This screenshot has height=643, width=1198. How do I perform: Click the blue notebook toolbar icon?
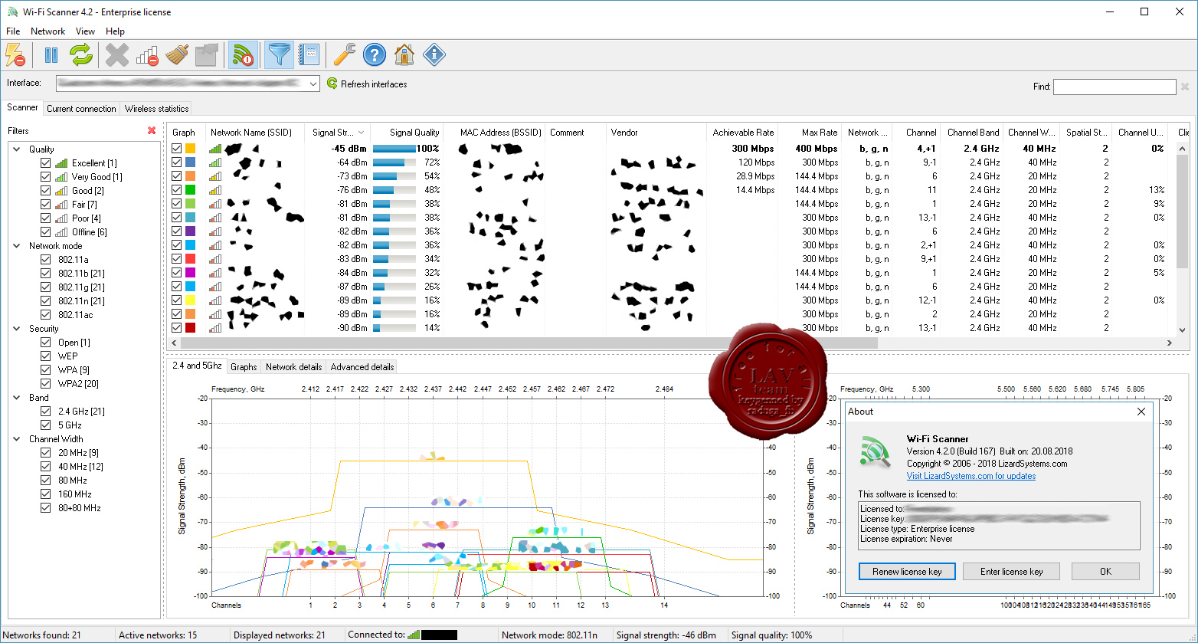[x=309, y=55]
